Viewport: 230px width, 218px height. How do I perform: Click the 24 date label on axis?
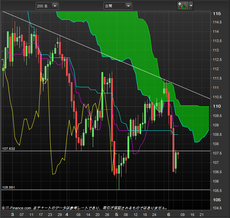(154, 215)
